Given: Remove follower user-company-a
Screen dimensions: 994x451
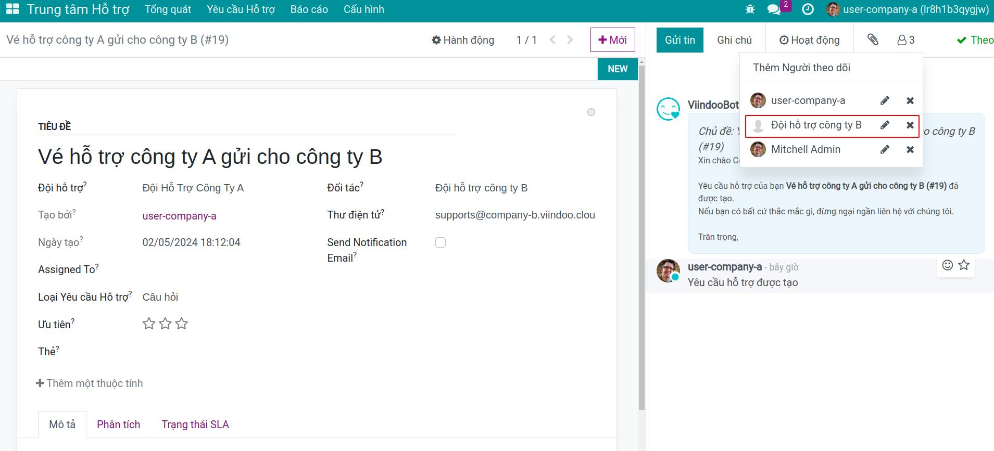Looking at the screenshot, I should click(910, 100).
